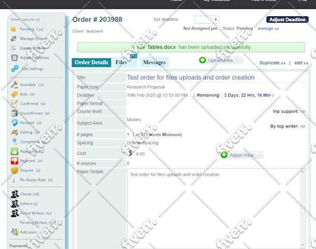316x249 pixels.
Task: Click Paper Details scrollbar down arrow
Action: pos(302,245)
